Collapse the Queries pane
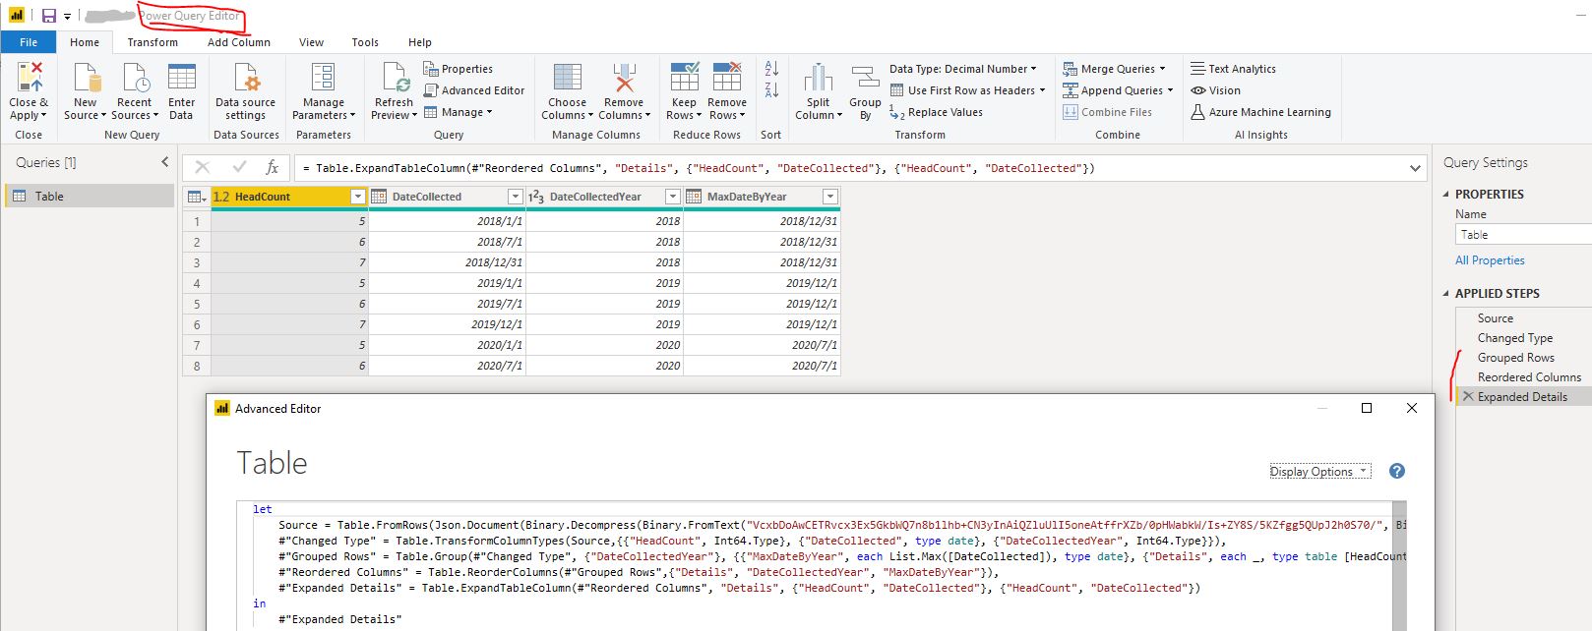Screen dimensions: 1592x631 point(165,162)
